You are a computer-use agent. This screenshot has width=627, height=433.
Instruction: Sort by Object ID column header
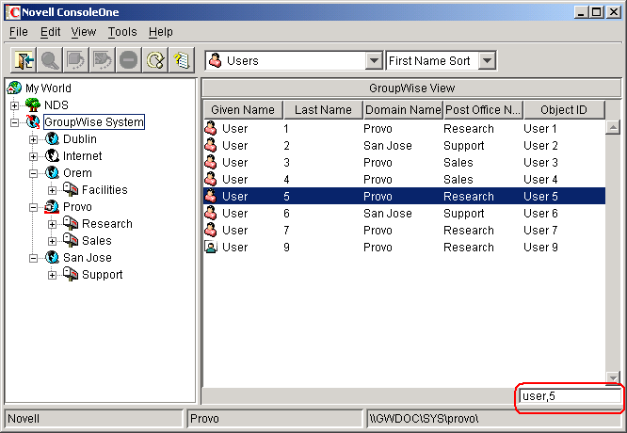564,109
